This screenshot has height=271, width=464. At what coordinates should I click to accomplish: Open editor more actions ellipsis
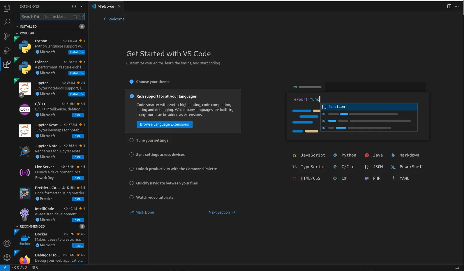457,6
